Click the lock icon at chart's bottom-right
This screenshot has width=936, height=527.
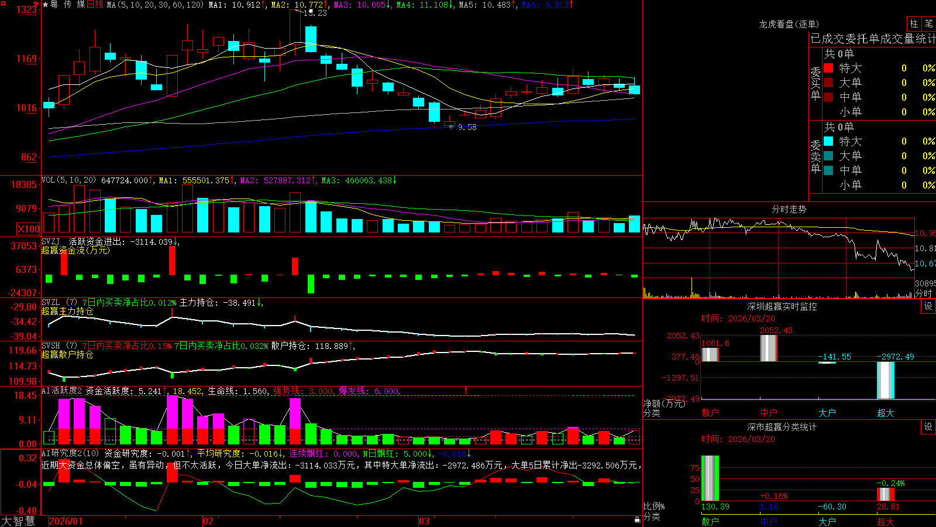pyautogui.click(x=637, y=519)
